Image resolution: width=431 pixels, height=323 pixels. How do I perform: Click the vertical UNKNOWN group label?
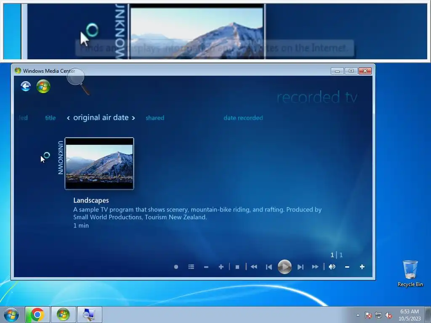pyautogui.click(x=61, y=158)
